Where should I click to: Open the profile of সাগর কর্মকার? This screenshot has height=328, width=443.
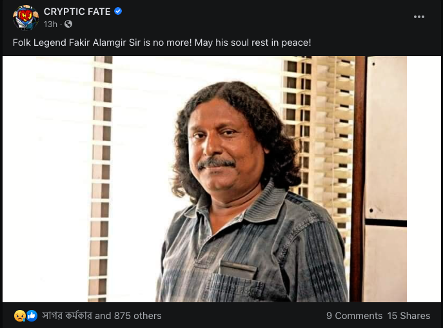[67, 316]
